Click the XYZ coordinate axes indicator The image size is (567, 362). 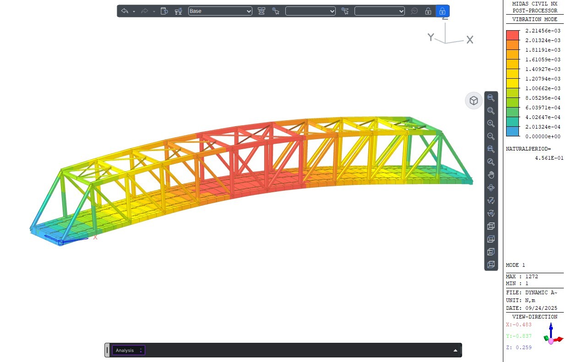[x=450, y=32]
